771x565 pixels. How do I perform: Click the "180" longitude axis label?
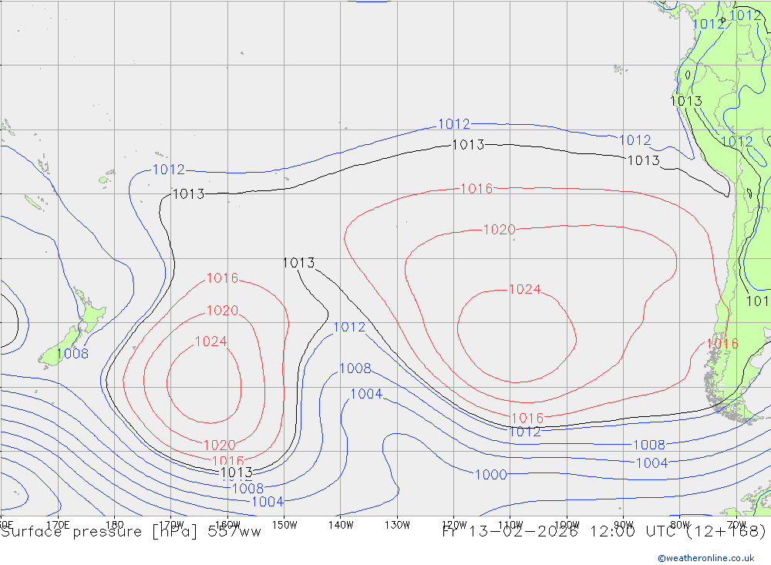114,525
